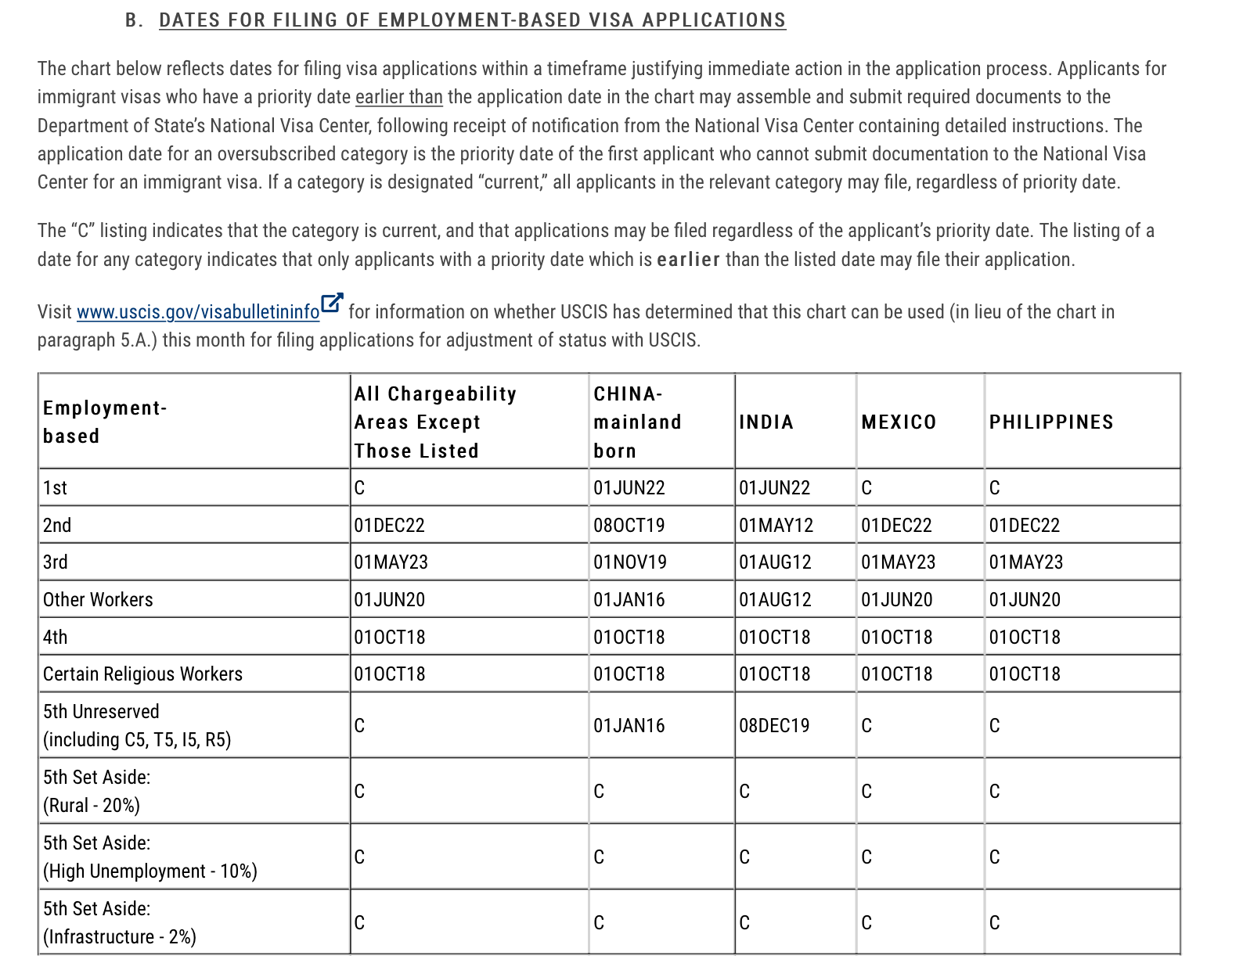Click the 08DEC19 date for India 5th Unreserved
This screenshot has width=1243, height=970.
click(774, 726)
